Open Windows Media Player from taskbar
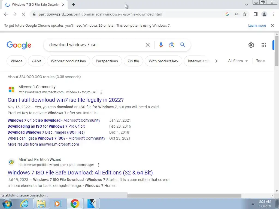Screen dimensions: 279x209 57,204
